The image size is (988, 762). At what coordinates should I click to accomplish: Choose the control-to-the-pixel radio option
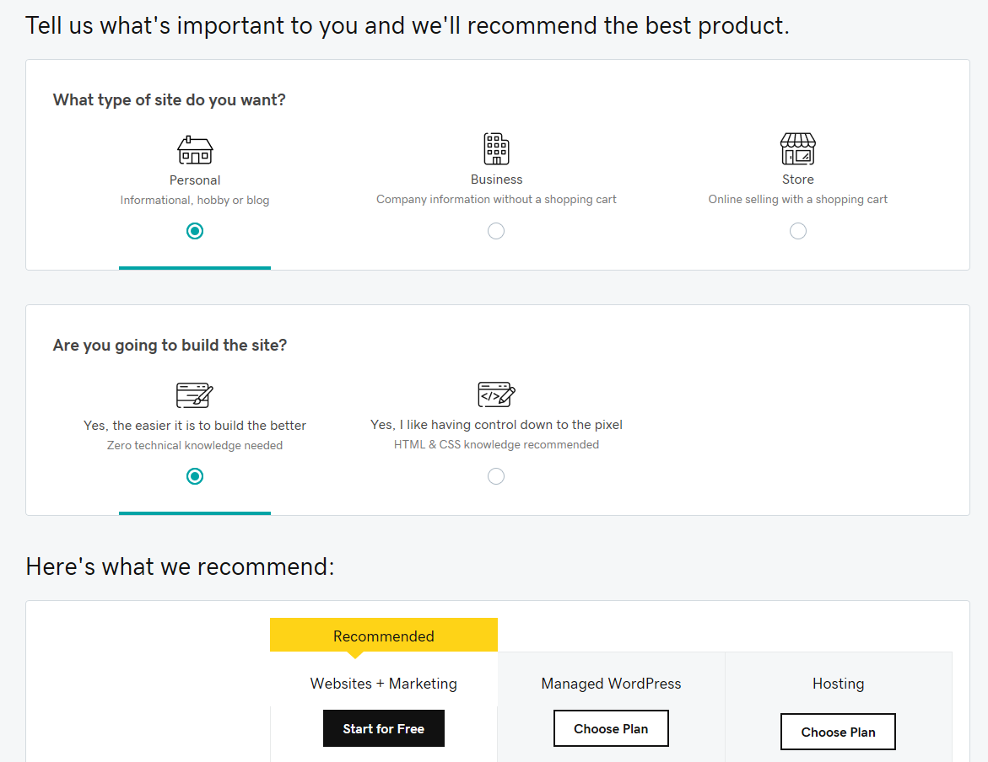point(496,476)
